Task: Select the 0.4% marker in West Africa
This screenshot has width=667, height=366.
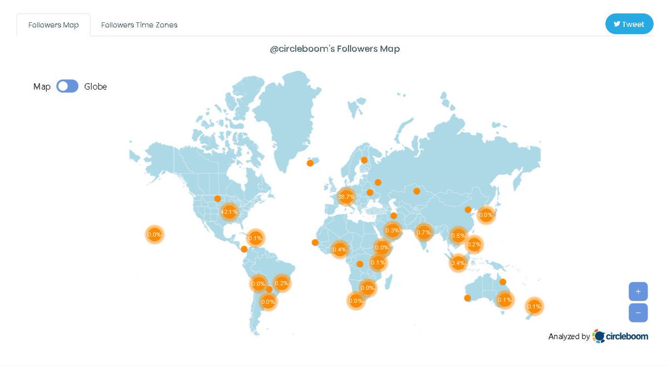Action: (x=339, y=250)
